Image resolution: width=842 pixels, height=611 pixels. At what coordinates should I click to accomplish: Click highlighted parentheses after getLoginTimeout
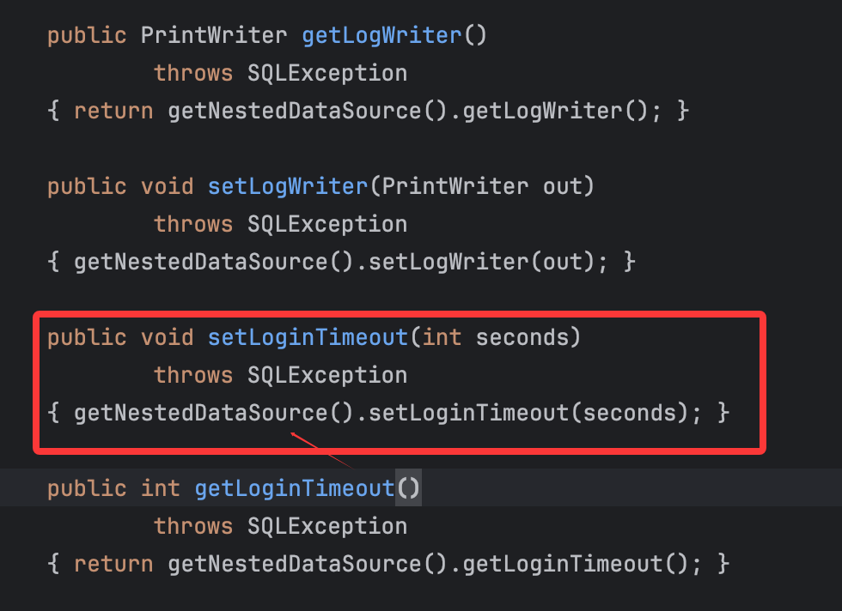coord(408,488)
